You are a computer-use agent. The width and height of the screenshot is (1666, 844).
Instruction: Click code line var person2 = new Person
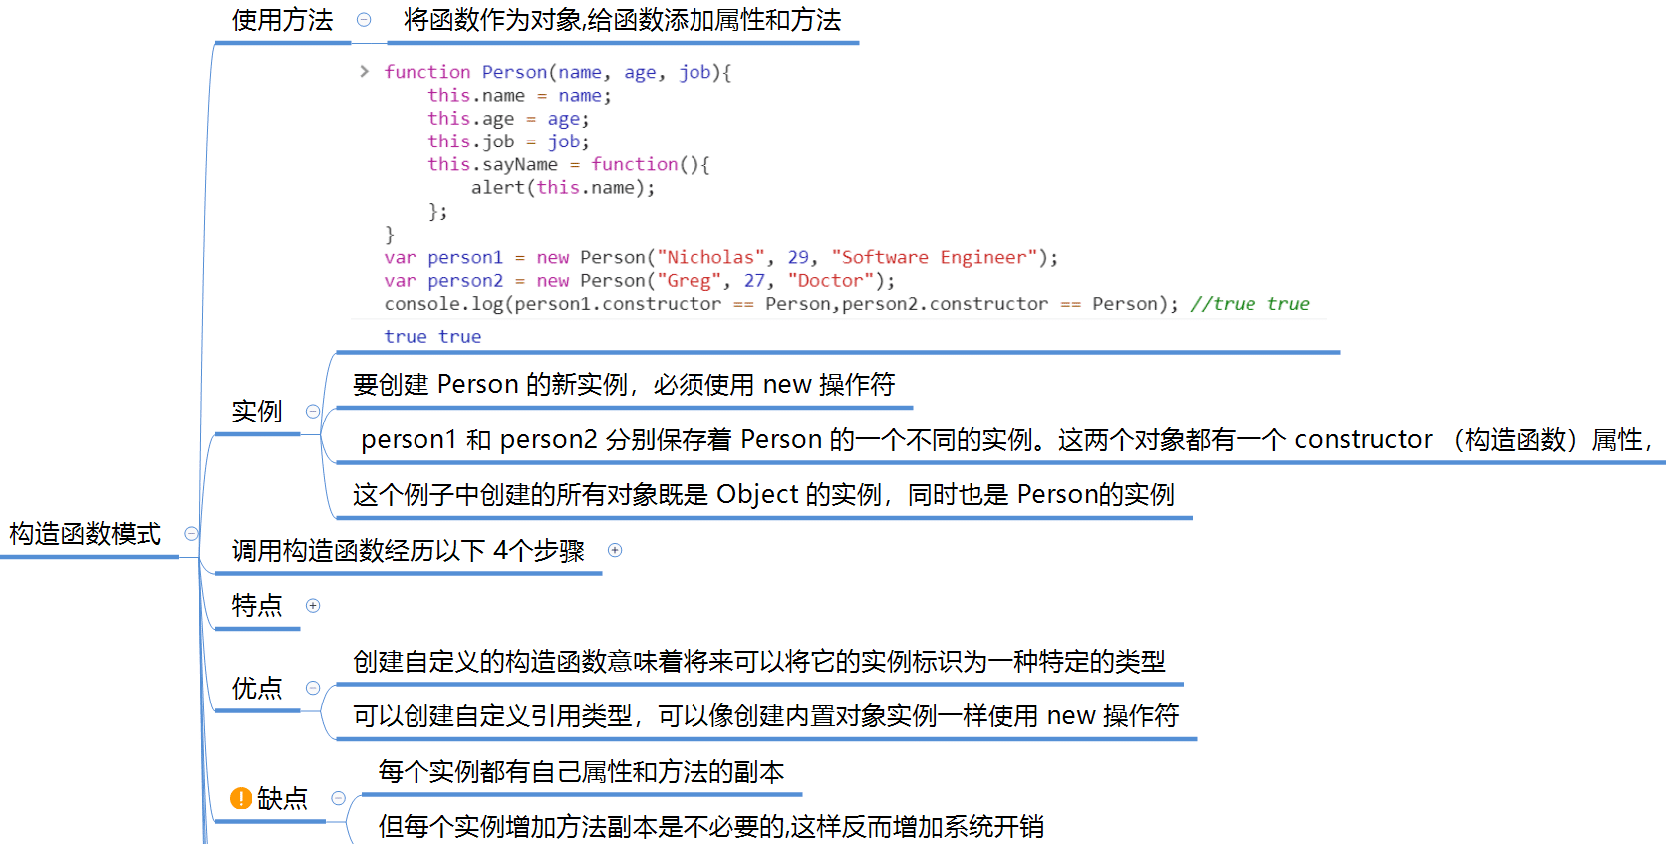640,281
